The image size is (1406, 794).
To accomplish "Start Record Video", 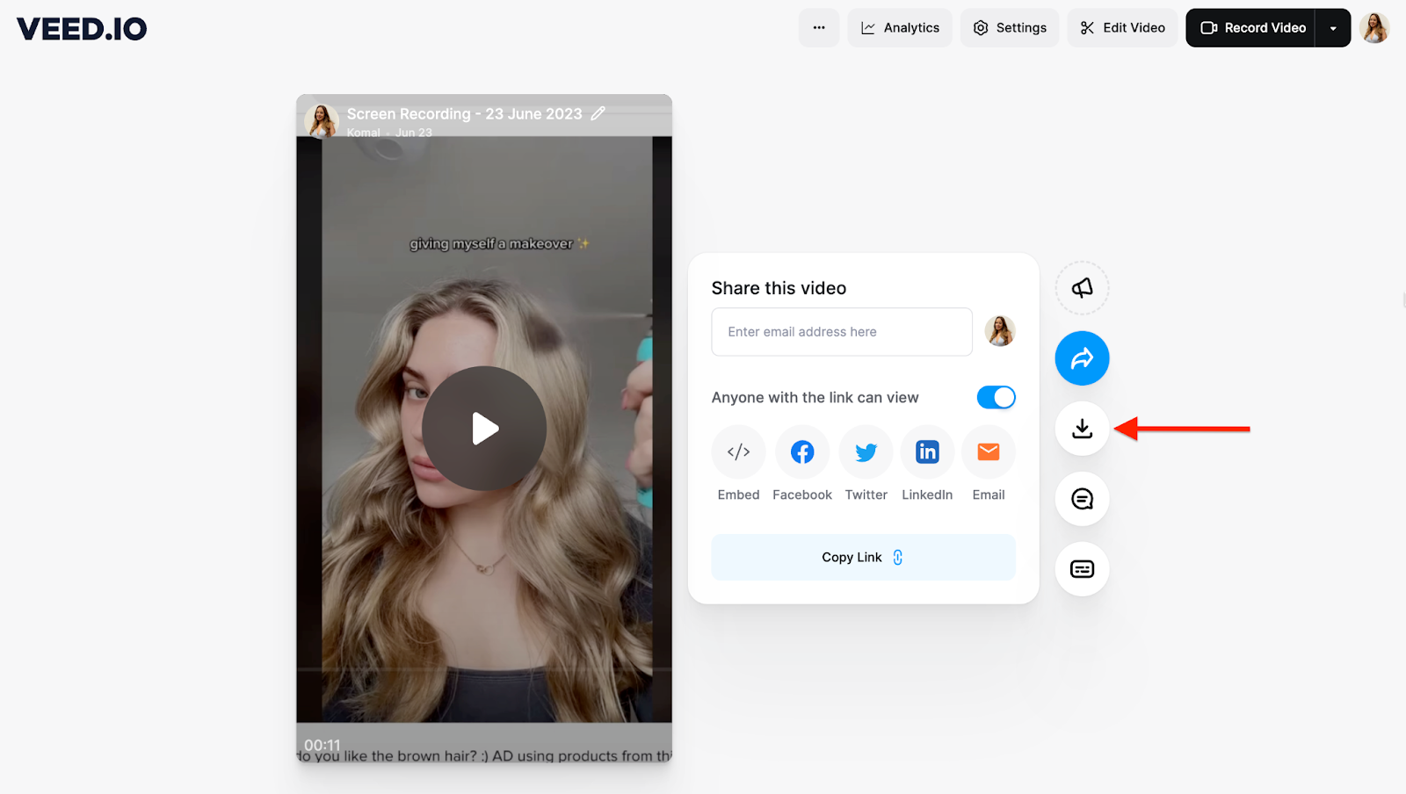I will (x=1250, y=28).
